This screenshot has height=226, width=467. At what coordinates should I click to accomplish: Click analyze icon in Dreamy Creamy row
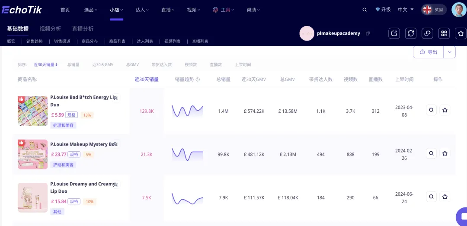click(x=431, y=197)
